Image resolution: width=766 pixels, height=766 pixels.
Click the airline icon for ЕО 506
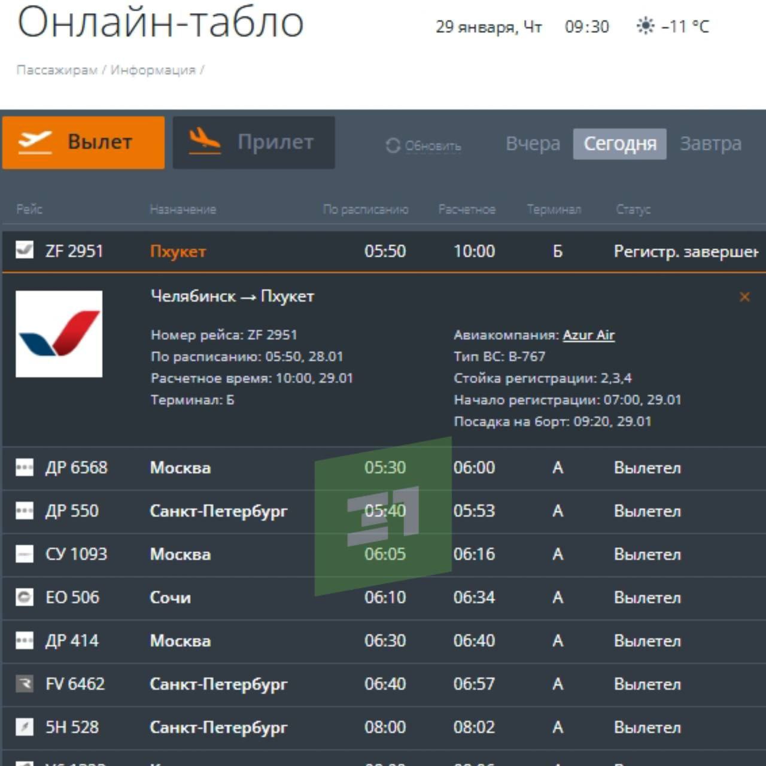tap(25, 597)
